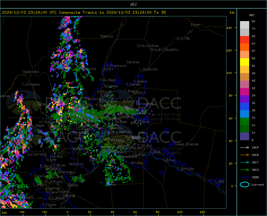Pick the pink-mauve 42 dBZ swatch
Screen dimensions: 267x216
244,84
